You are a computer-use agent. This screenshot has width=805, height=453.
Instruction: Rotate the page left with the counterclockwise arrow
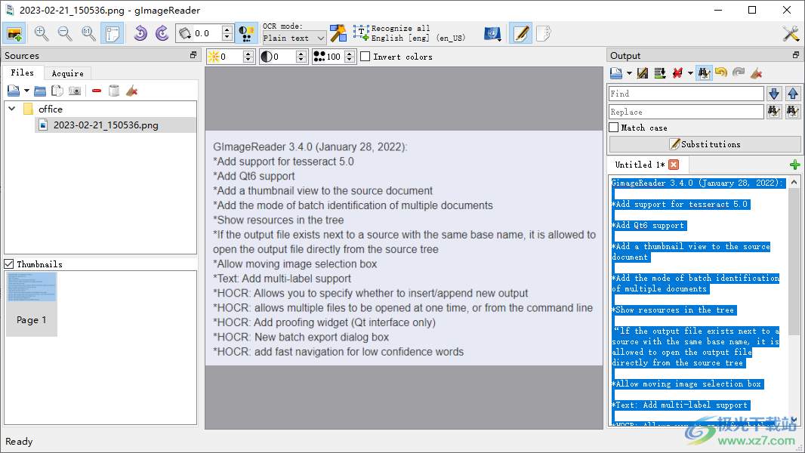140,33
